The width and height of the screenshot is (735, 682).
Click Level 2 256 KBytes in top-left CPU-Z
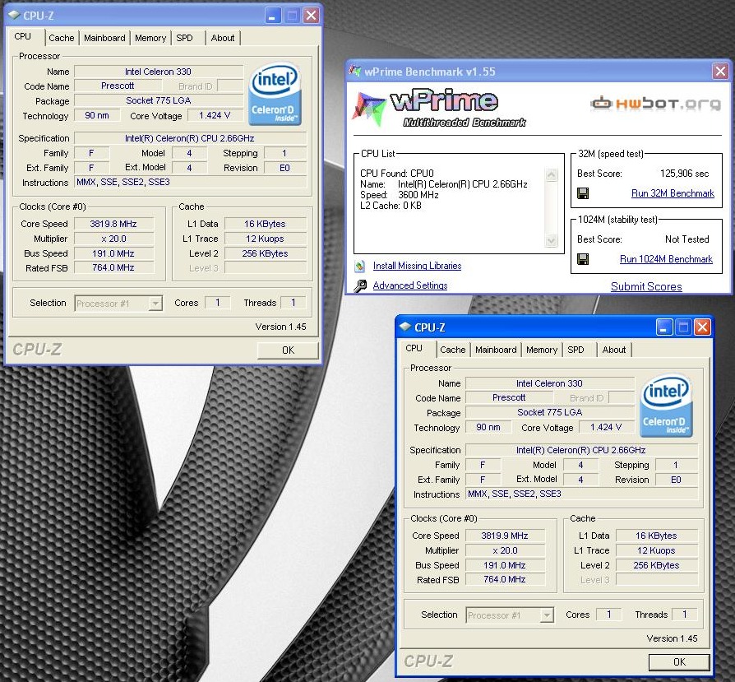coord(266,253)
